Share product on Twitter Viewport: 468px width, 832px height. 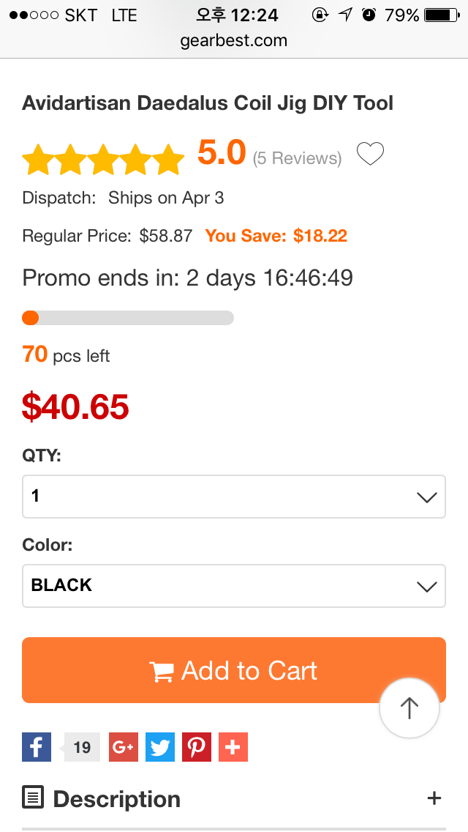pos(160,747)
